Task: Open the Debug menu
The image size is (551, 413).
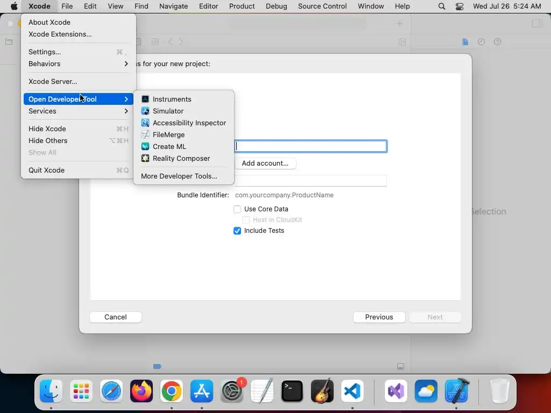Action: (x=276, y=6)
